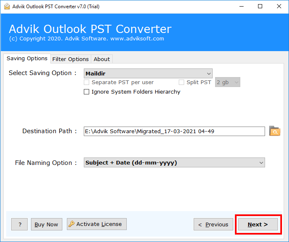Toggle the Split PST checkbox
This screenshot has width=289, height=242.
(x=181, y=82)
